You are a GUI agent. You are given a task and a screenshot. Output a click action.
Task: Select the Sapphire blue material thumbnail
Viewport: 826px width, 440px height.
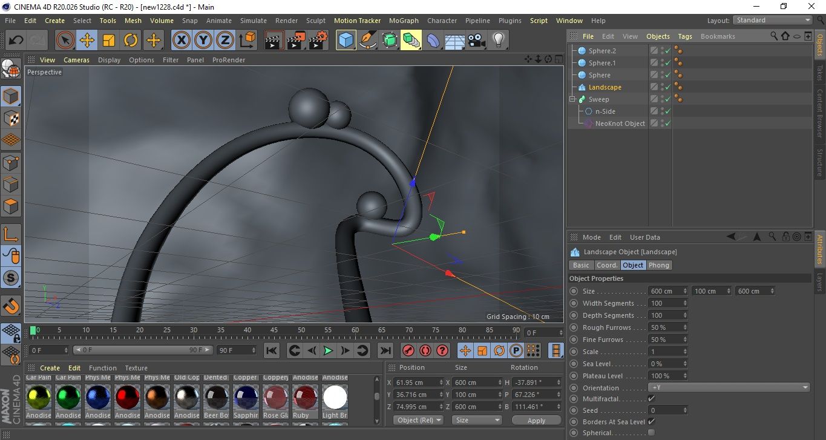(246, 397)
